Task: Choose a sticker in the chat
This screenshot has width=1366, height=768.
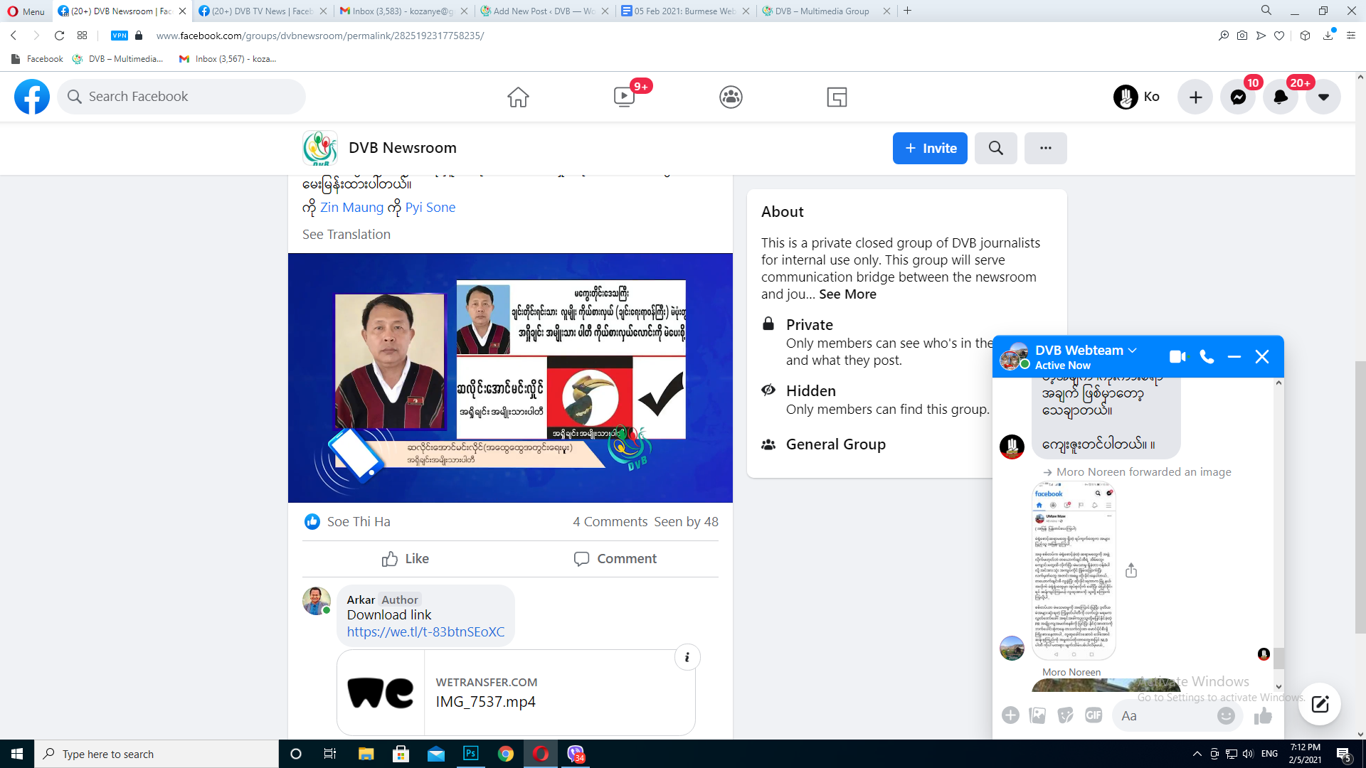Action: click(1065, 715)
